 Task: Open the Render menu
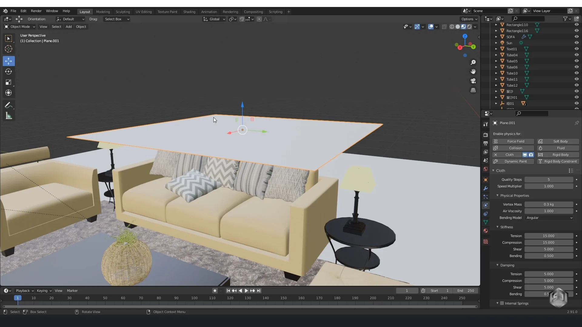tap(36, 11)
